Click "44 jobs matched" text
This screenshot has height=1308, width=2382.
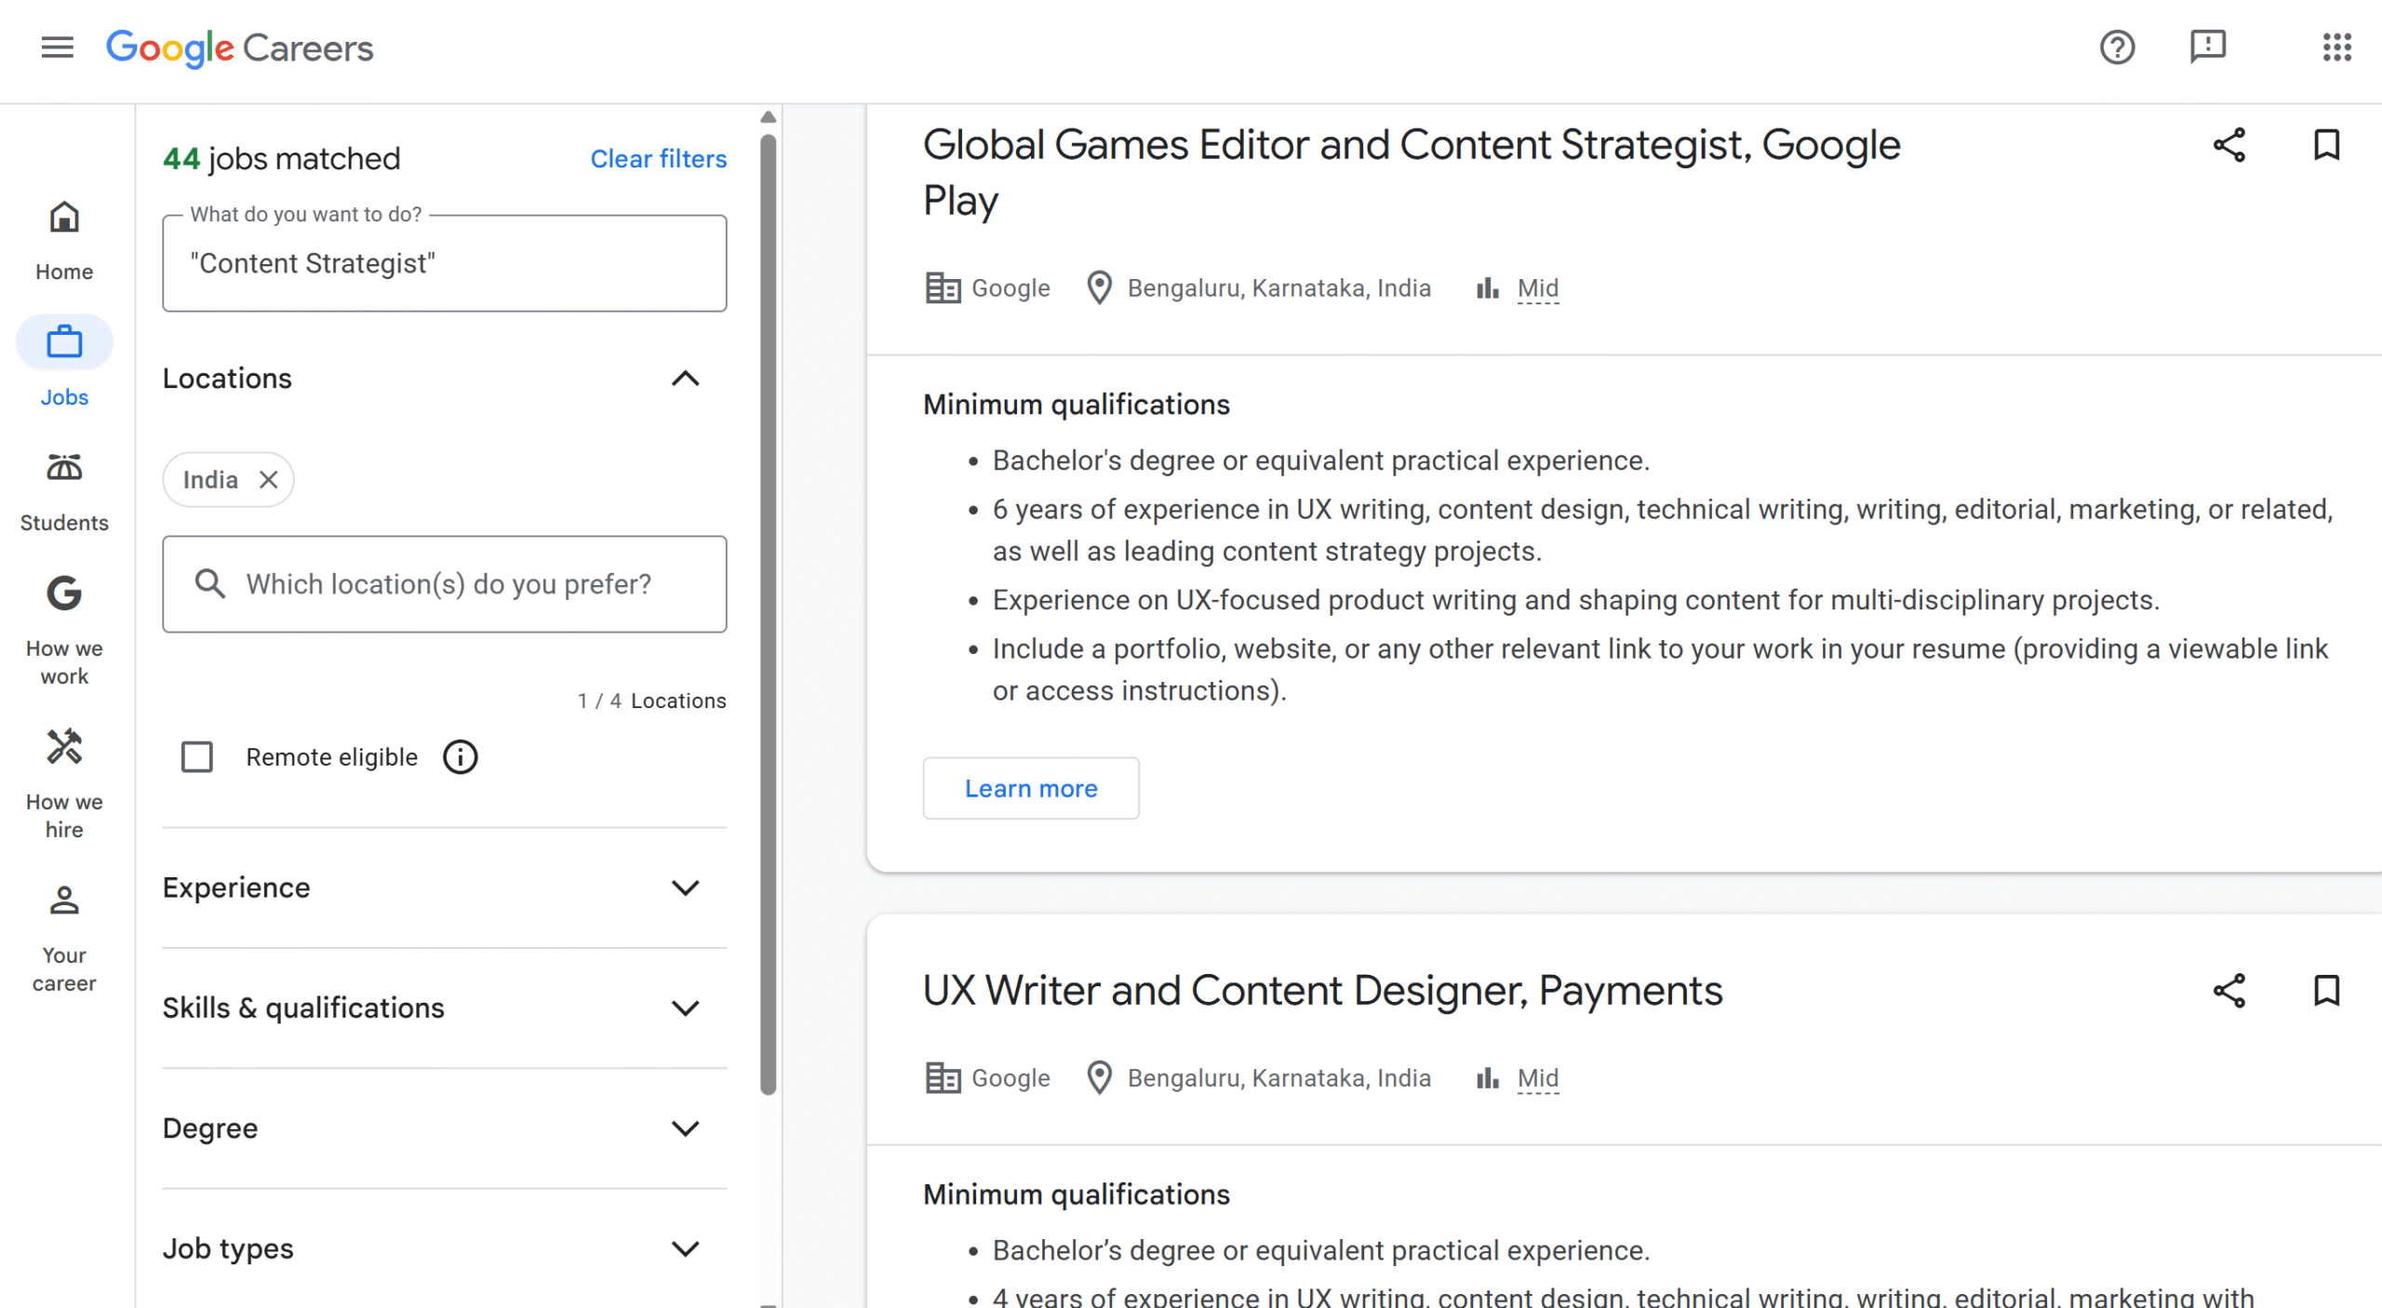pos(281,159)
